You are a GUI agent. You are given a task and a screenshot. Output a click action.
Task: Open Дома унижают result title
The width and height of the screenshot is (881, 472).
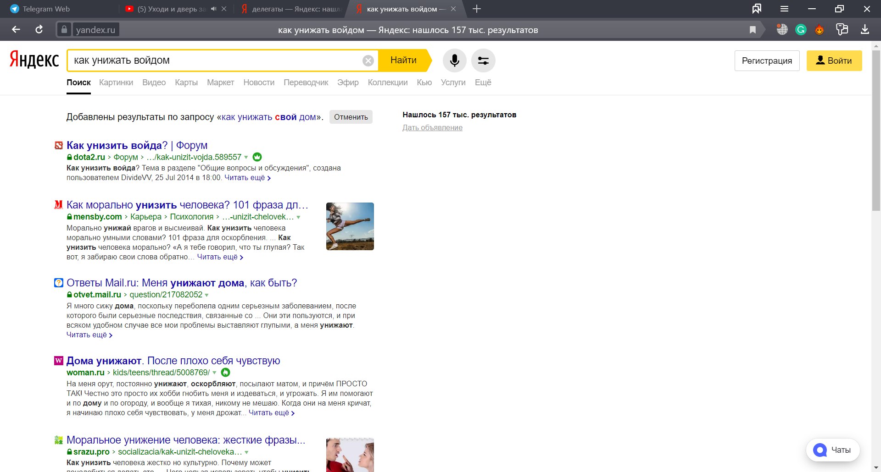pos(173,361)
